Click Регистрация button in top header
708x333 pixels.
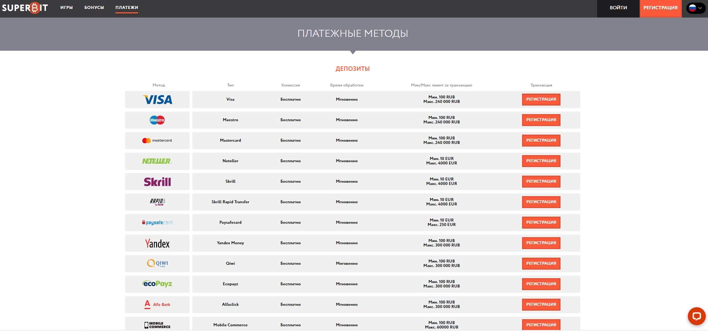660,8
